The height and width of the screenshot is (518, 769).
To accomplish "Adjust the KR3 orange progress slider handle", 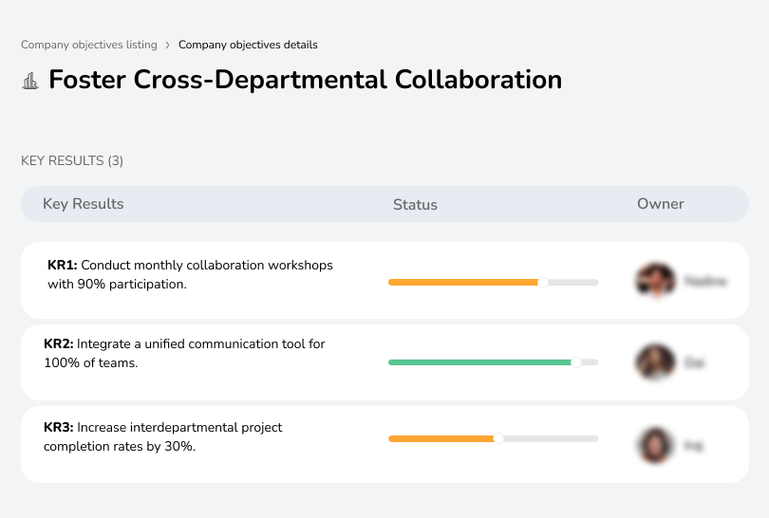I will 498,438.
